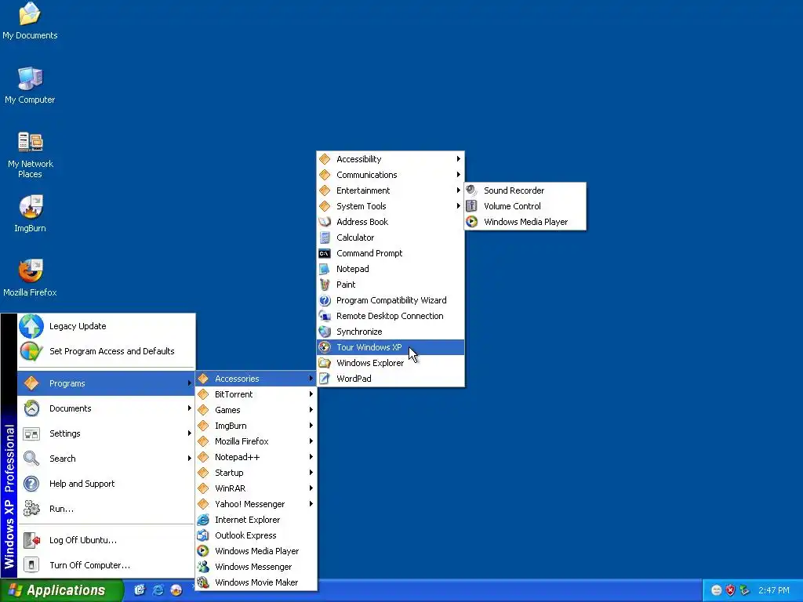Click the Windows Movie Maker film reel icon
The width and height of the screenshot is (803, 602).
tap(203, 582)
